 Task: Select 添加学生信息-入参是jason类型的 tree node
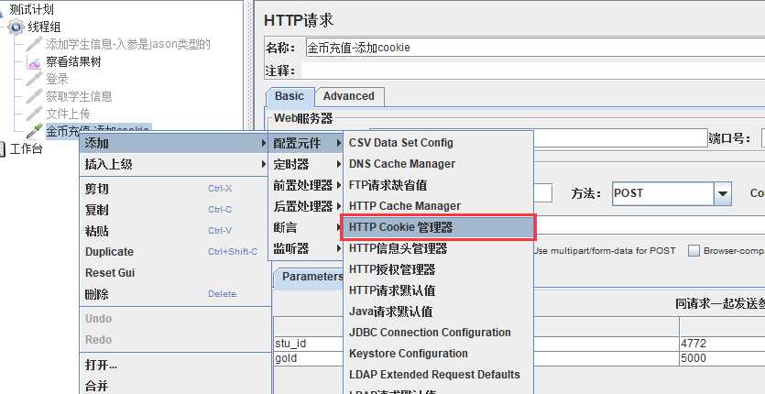(128, 44)
